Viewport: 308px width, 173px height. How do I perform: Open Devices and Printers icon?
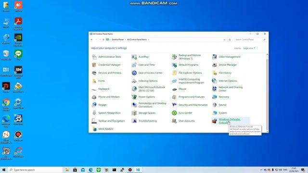click(94, 73)
